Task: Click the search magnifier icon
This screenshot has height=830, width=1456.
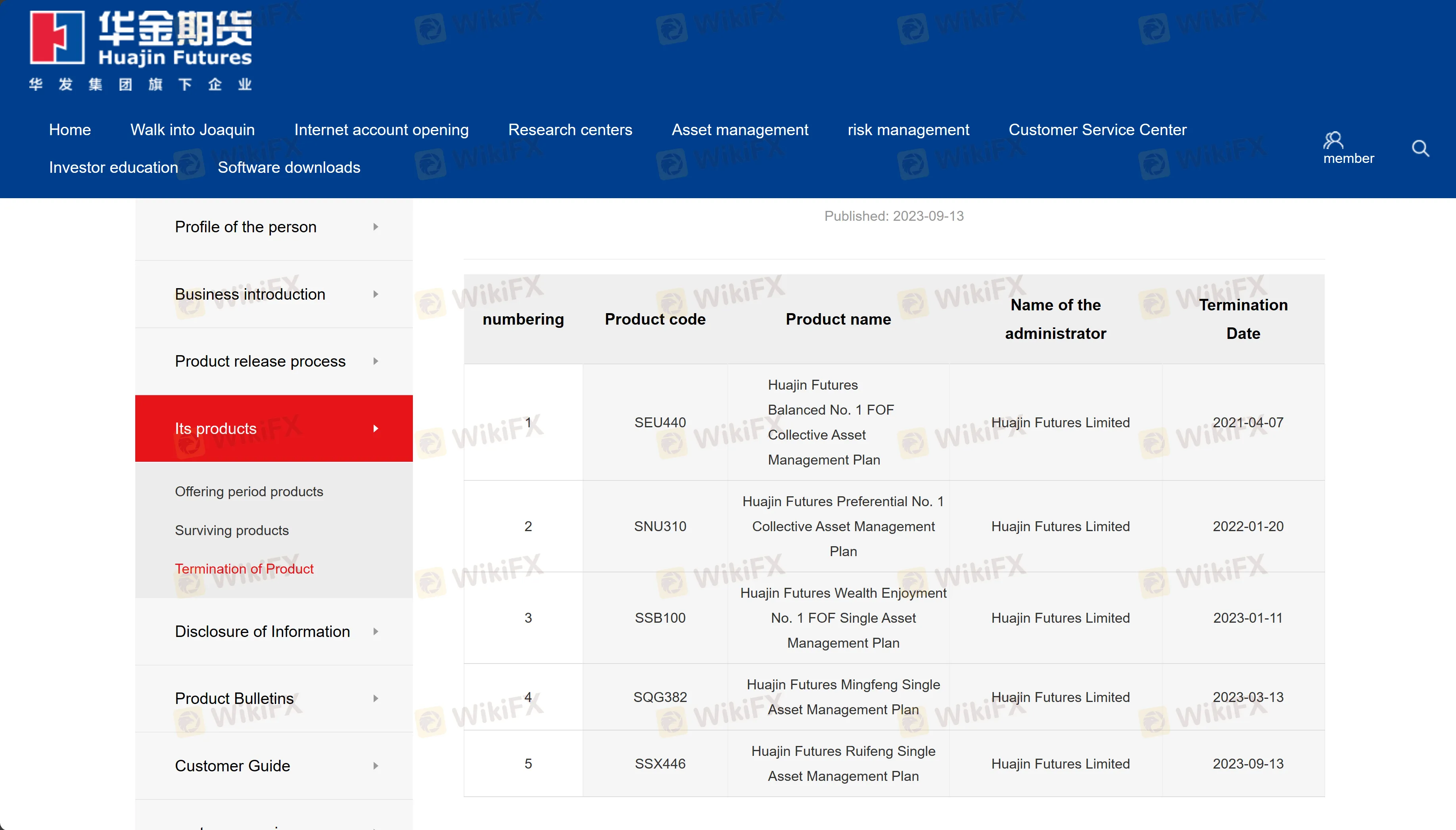Action: pyautogui.click(x=1420, y=149)
